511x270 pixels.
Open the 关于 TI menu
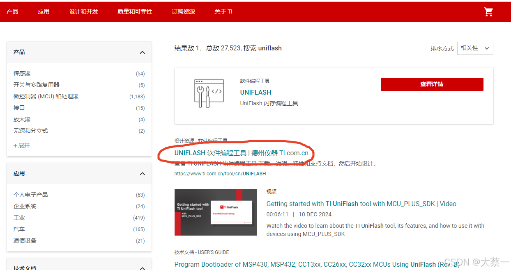coord(223,11)
